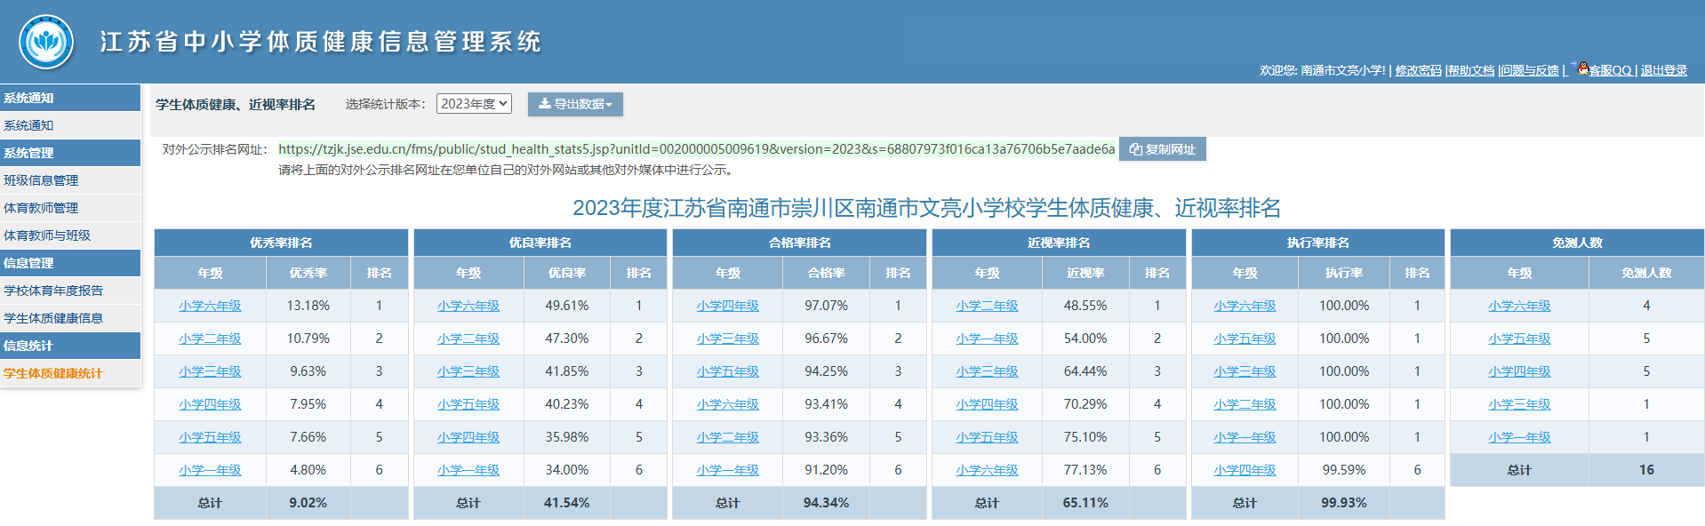
Task: Open 小学一年级 in the 优秀率排名 table
Action: tap(210, 470)
